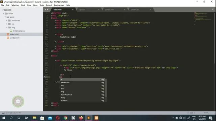Show hidden system tray icons
The image size is (216, 121).
point(173,118)
